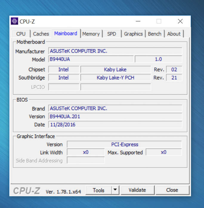Click the CPU-Z app icon in title bar
This screenshot has height=208, width=204.
coord(14,21)
